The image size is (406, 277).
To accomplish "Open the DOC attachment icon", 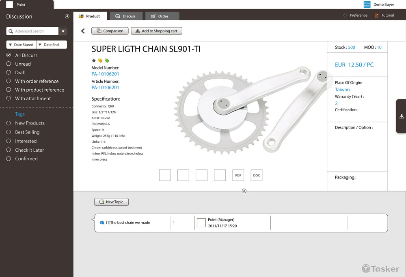I will [x=256, y=175].
